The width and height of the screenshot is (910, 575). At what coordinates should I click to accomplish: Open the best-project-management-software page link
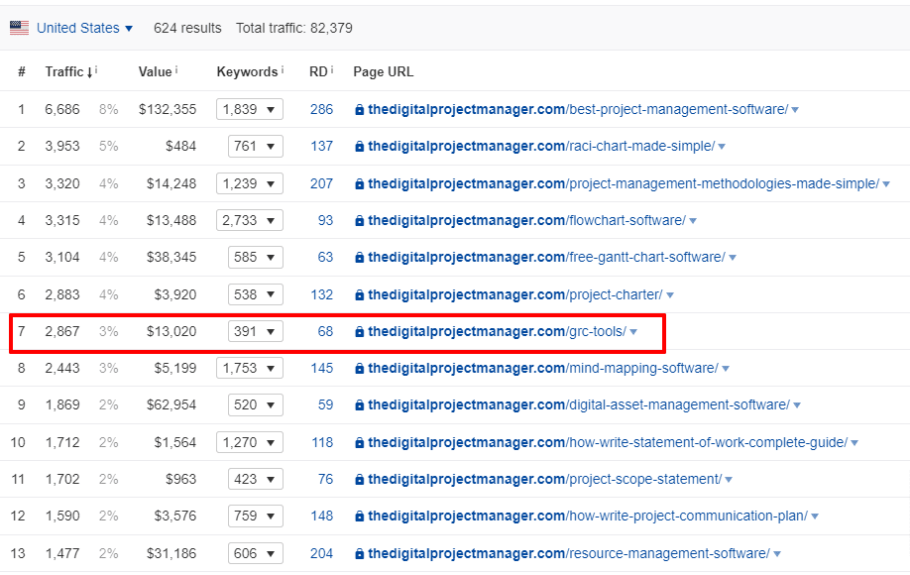pyautogui.click(x=578, y=109)
